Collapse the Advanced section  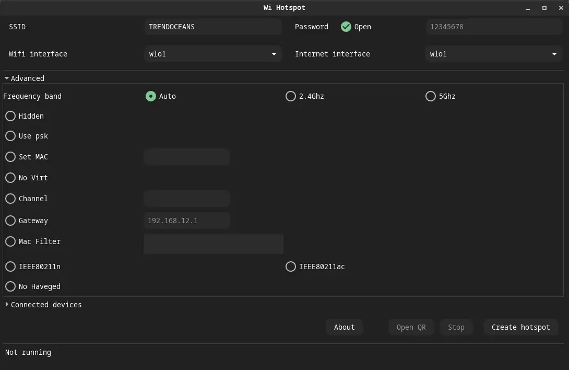(24, 78)
